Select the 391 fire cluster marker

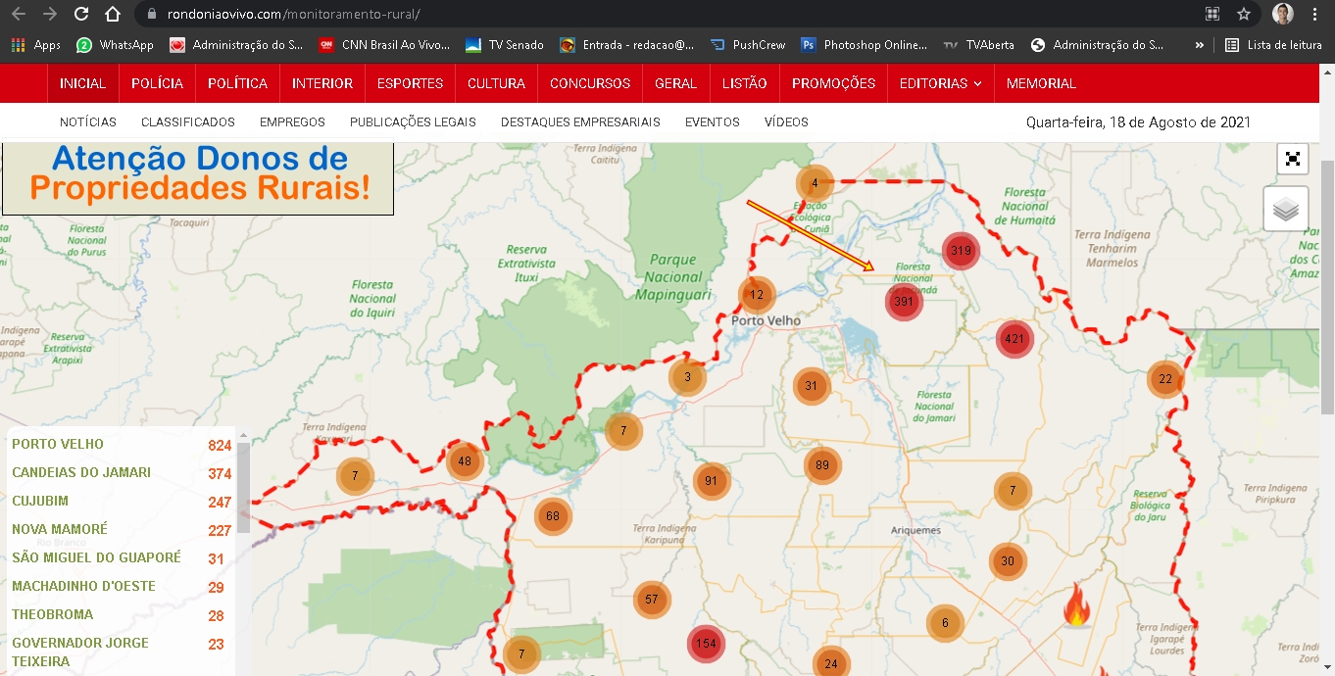pyautogui.click(x=904, y=302)
